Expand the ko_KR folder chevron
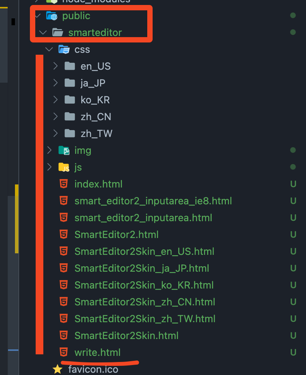Screen dimensions: 306x375 point(55,100)
